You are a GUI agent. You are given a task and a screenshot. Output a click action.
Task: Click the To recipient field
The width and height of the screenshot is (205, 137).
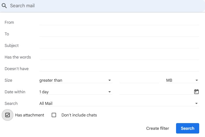pos(119,34)
